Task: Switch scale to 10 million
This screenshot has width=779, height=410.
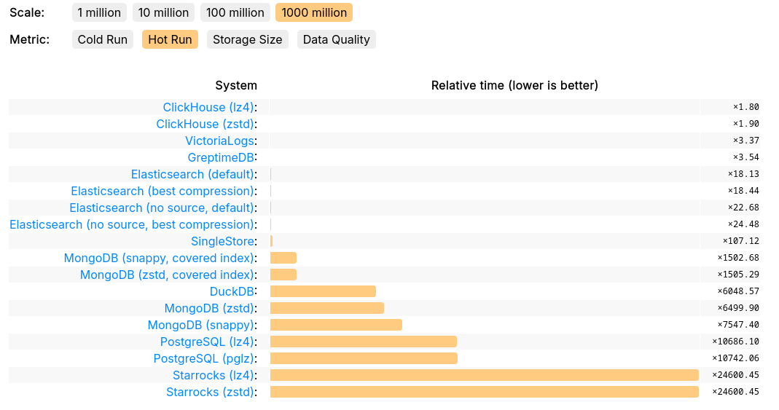Action: pyautogui.click(x=163, y=12)
